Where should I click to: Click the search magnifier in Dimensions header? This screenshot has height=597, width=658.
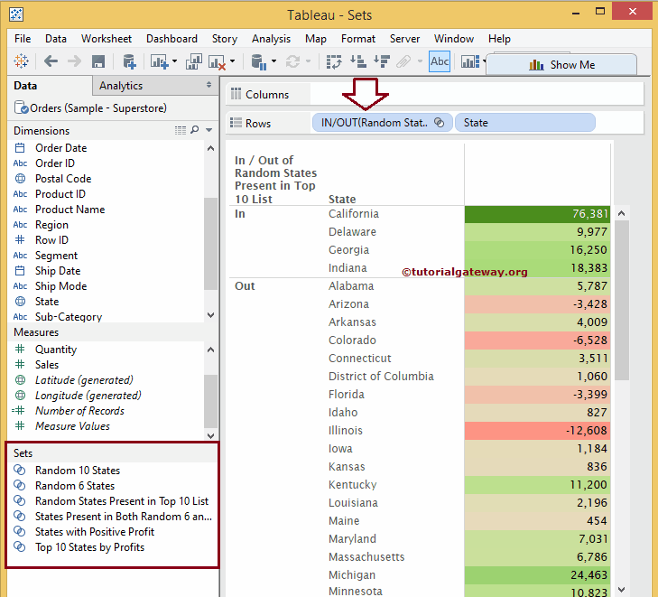pyautogui.click(x=194, y=131)
